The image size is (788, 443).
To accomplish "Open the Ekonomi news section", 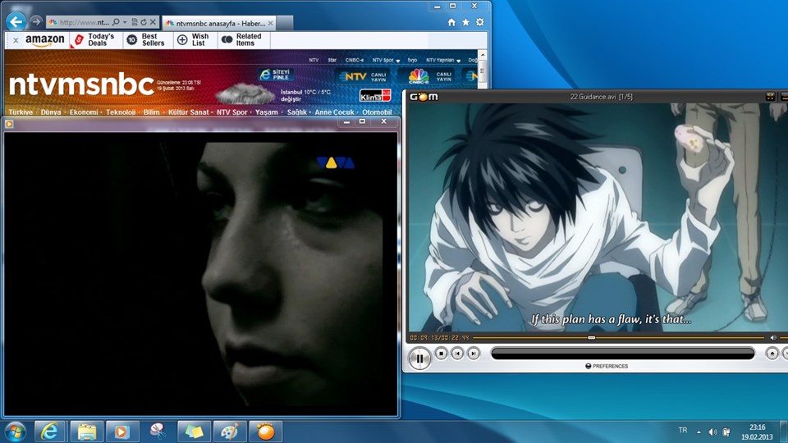I will (84, 112).
